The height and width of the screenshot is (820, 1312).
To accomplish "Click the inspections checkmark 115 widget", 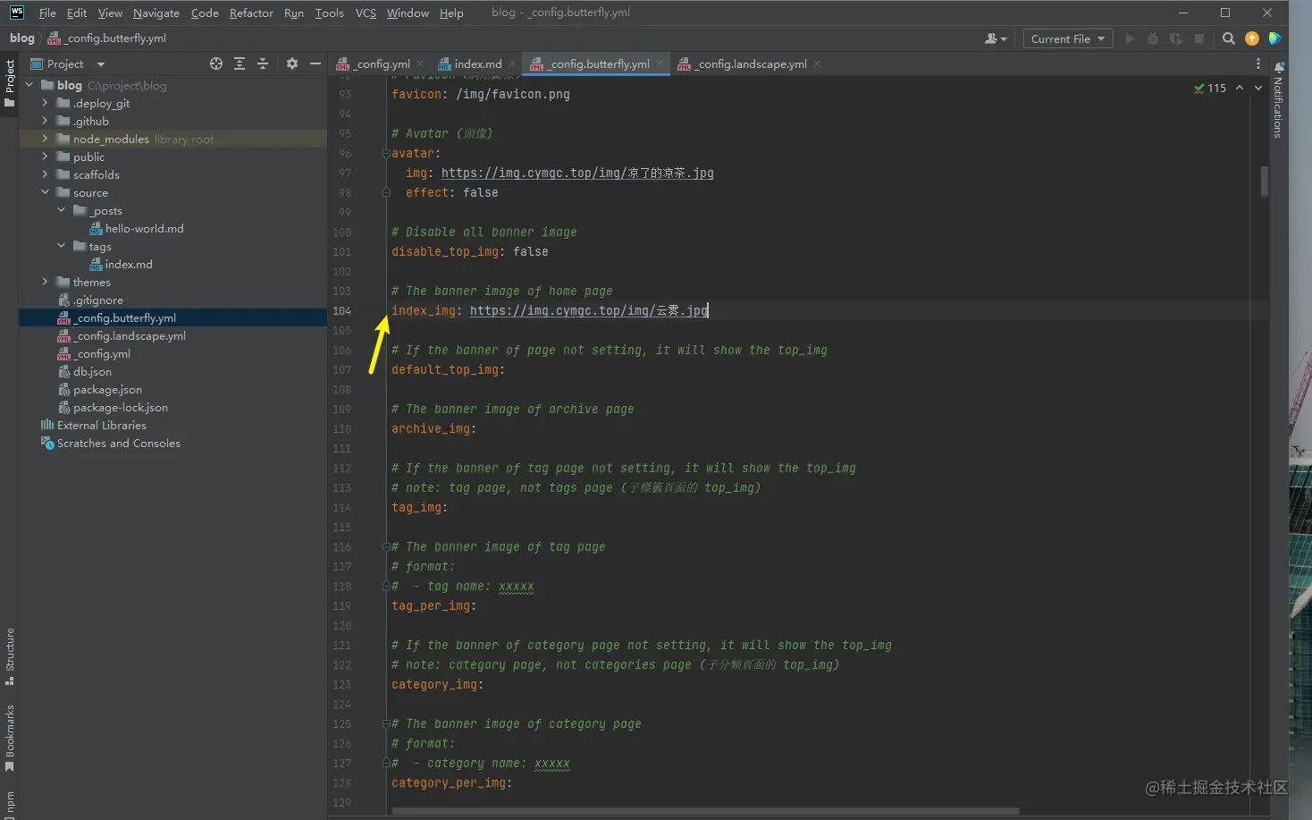I will 1210,88.
